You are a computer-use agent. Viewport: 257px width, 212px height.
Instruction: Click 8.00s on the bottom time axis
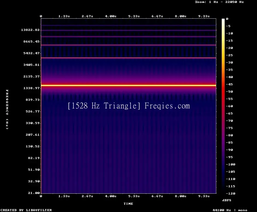coord(180,196)
